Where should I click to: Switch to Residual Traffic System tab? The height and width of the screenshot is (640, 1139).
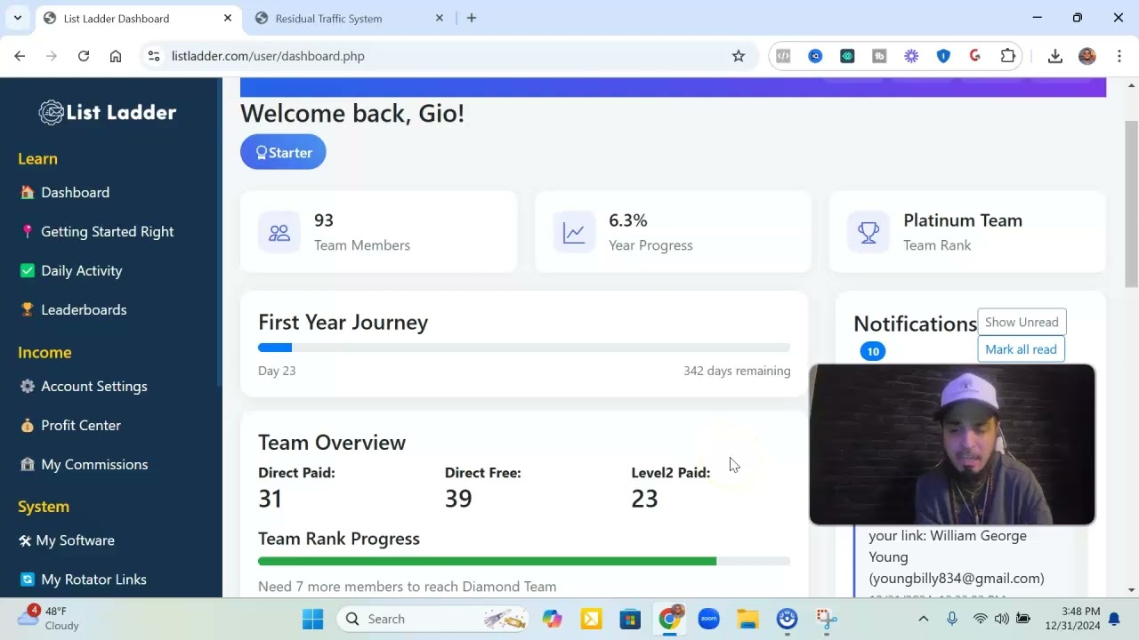point(328,18)
